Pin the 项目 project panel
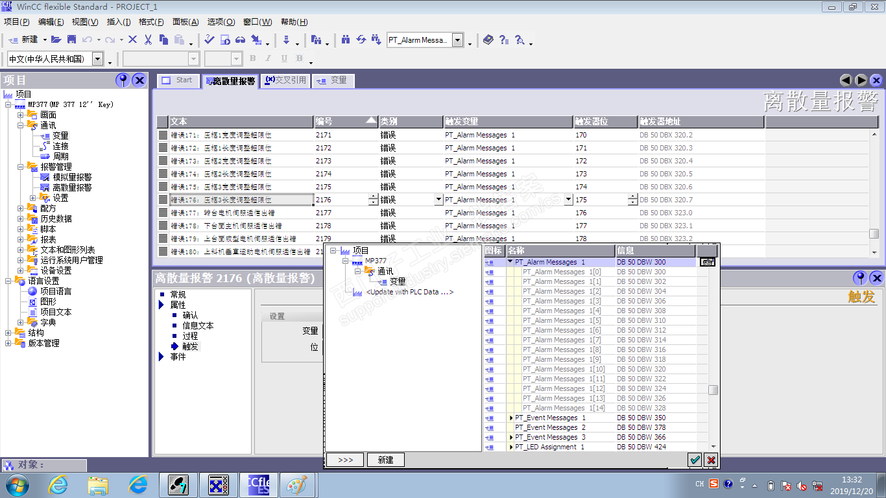This screenshot has height=498, width=886. 123,80
